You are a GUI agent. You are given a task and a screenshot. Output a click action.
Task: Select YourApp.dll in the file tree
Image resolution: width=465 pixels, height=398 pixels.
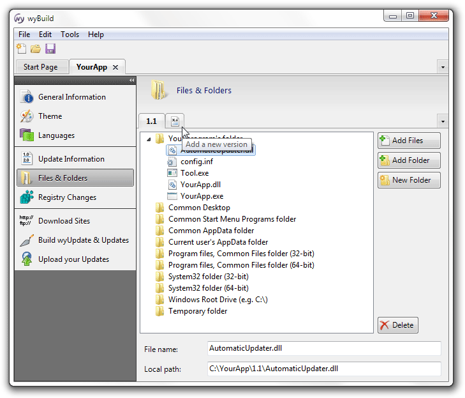click(200, 185)
